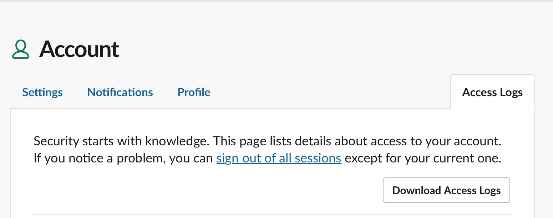Click the 'sign out of all sessions' link
The height and width of the screenshot is (218, 553).
pyautogui.click(x=279, y=158)
